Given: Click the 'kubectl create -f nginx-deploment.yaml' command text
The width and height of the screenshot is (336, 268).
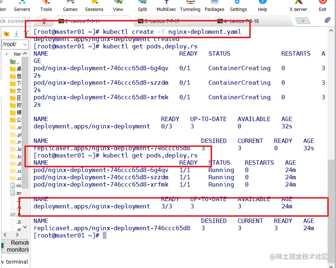Looking at the screenshot, I should 172,32.
